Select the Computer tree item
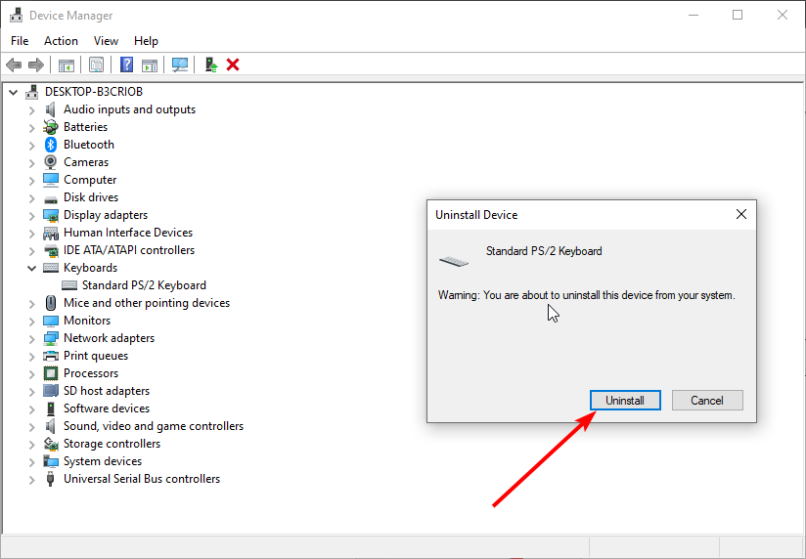The height and width of the screenshot is (559, 806). click(90, 180)
